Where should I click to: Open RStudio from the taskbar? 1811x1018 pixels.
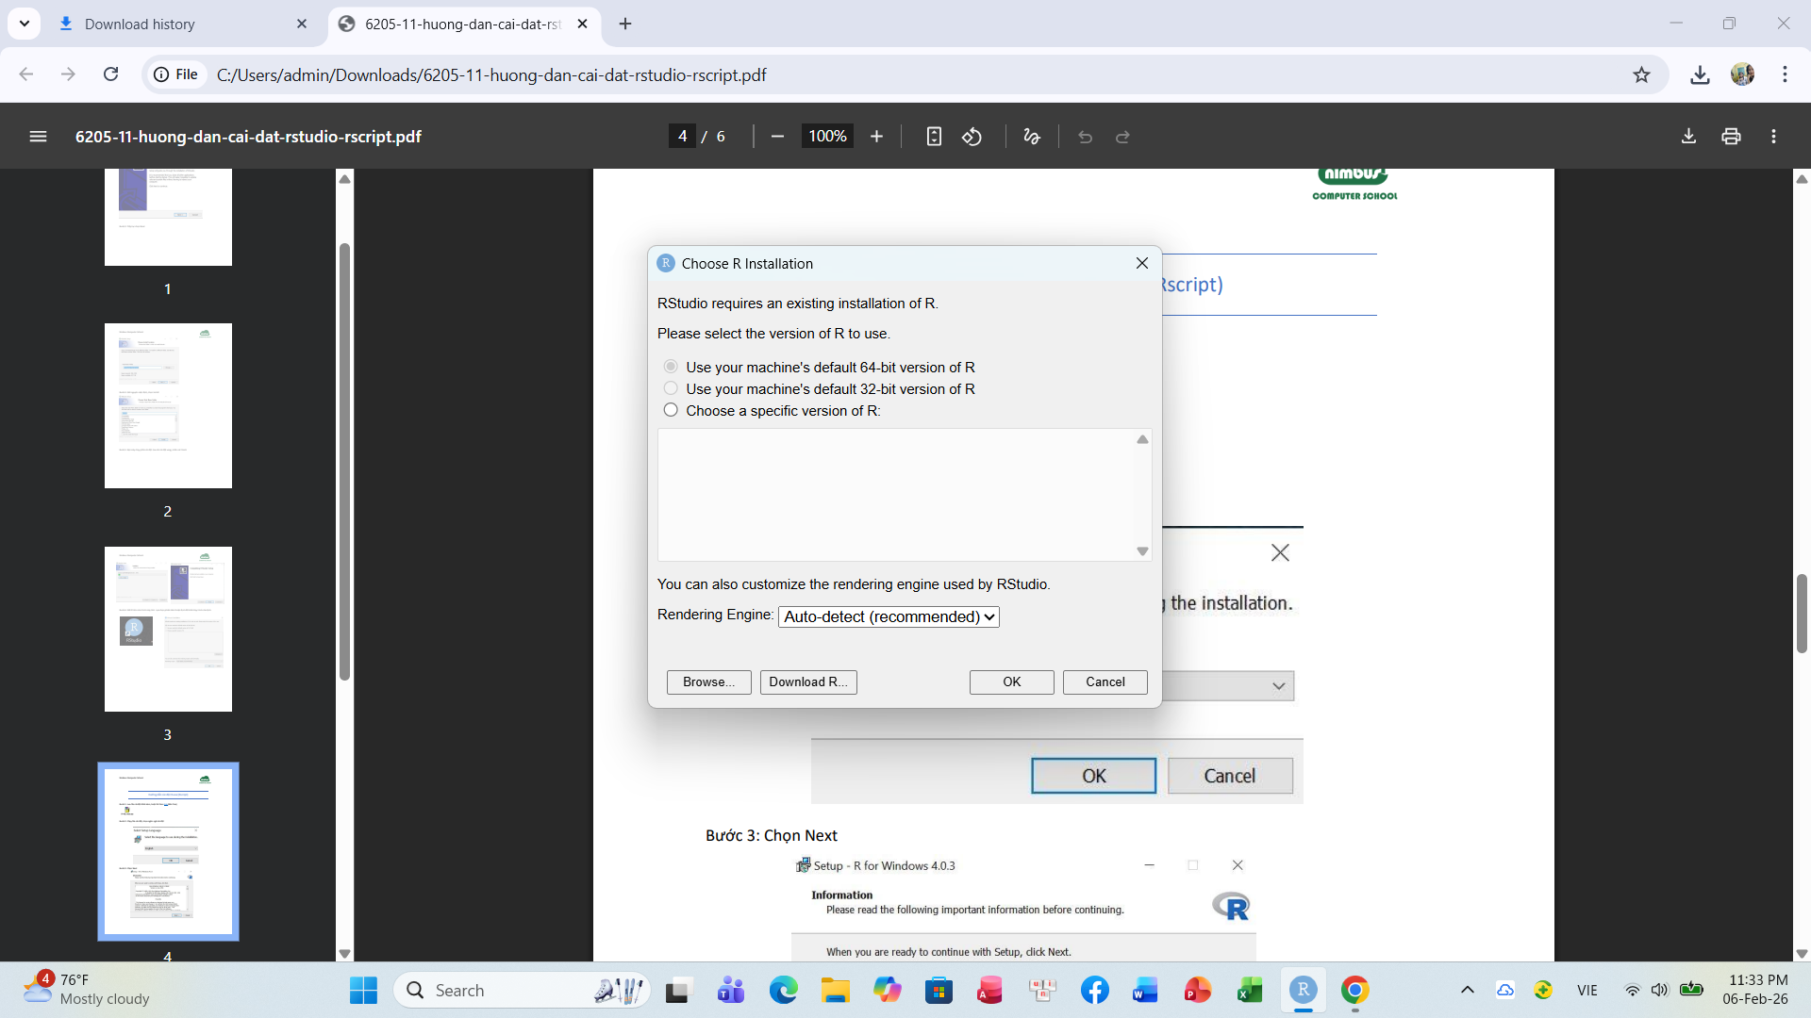[x=1303, y=990]
